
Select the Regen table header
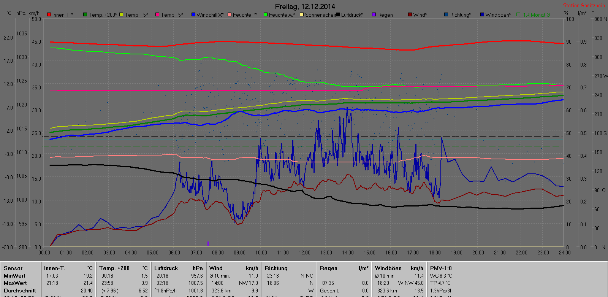tap(328, 268)
